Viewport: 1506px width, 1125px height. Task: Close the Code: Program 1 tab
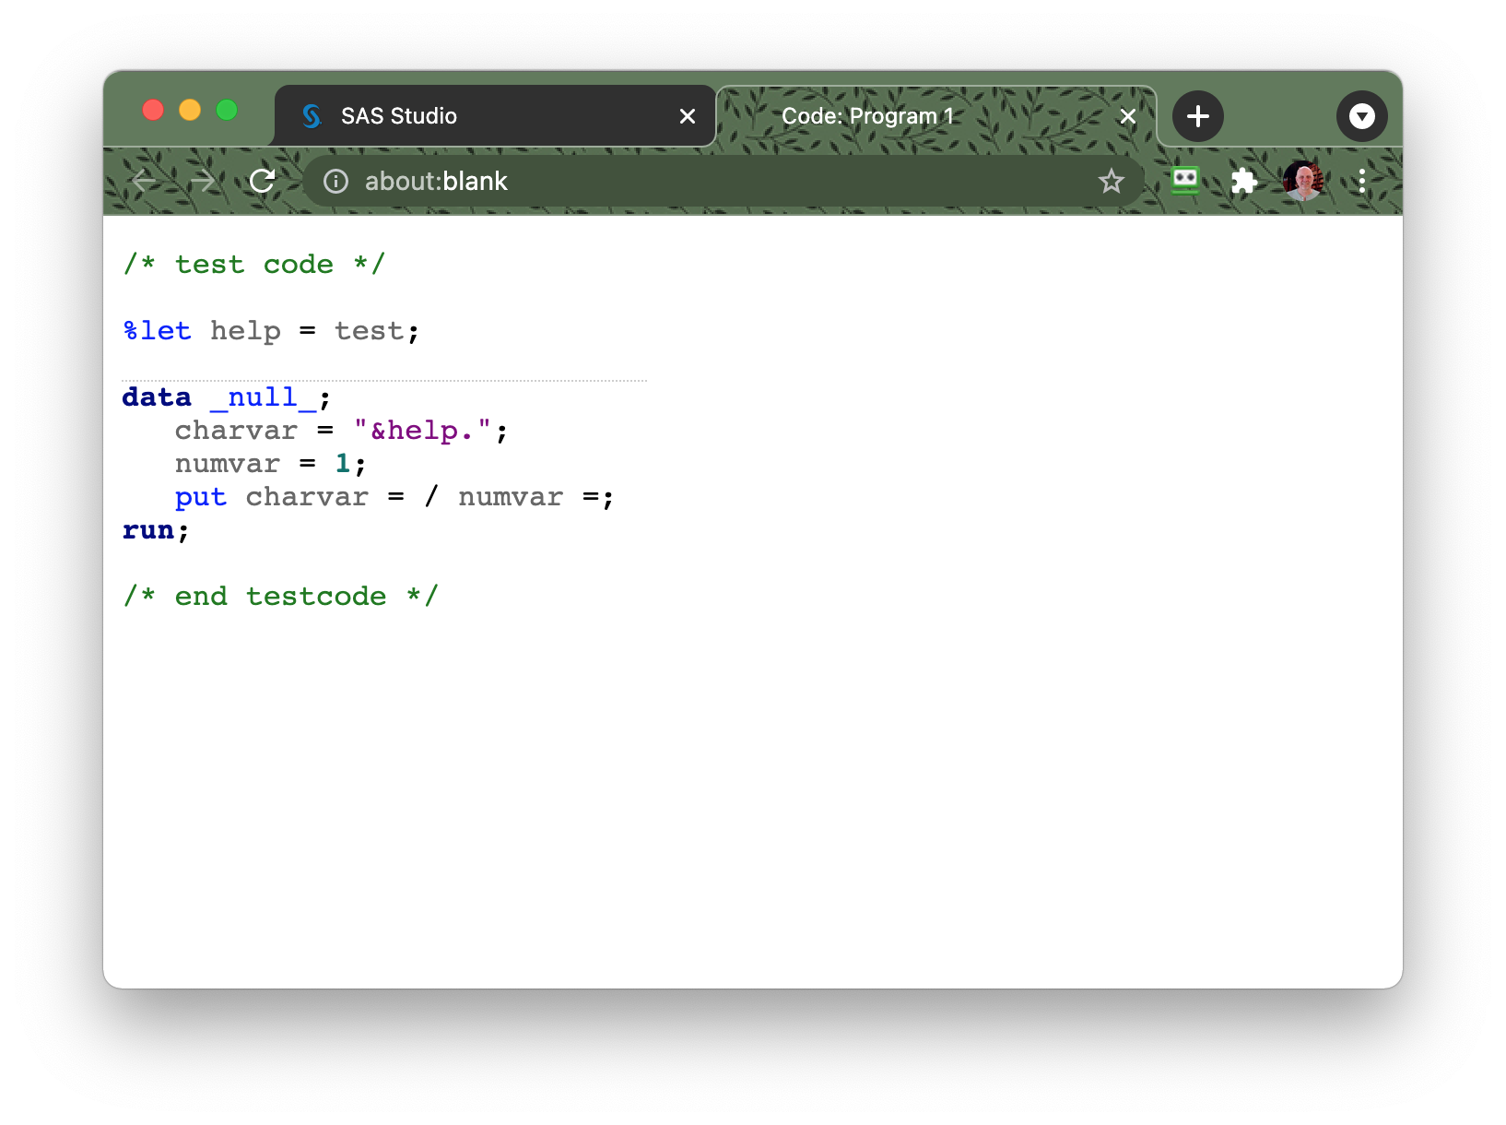pyautogui.click(x=1128, y=116)
